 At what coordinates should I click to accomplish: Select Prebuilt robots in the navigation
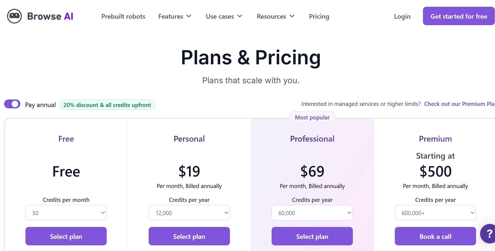point(123,16)
